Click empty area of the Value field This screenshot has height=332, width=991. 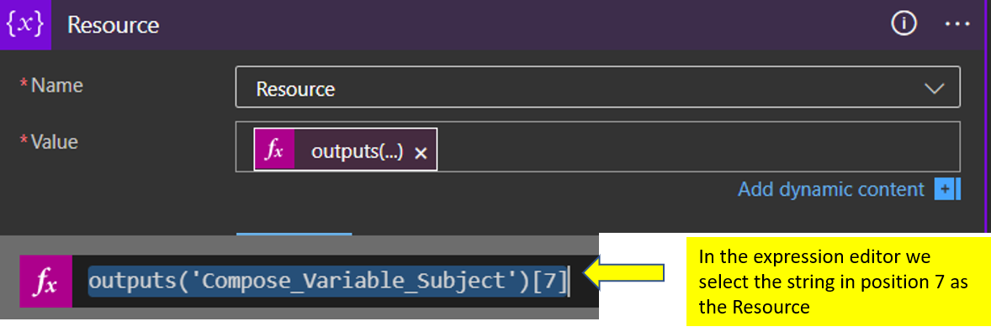[x=695, y=147]
